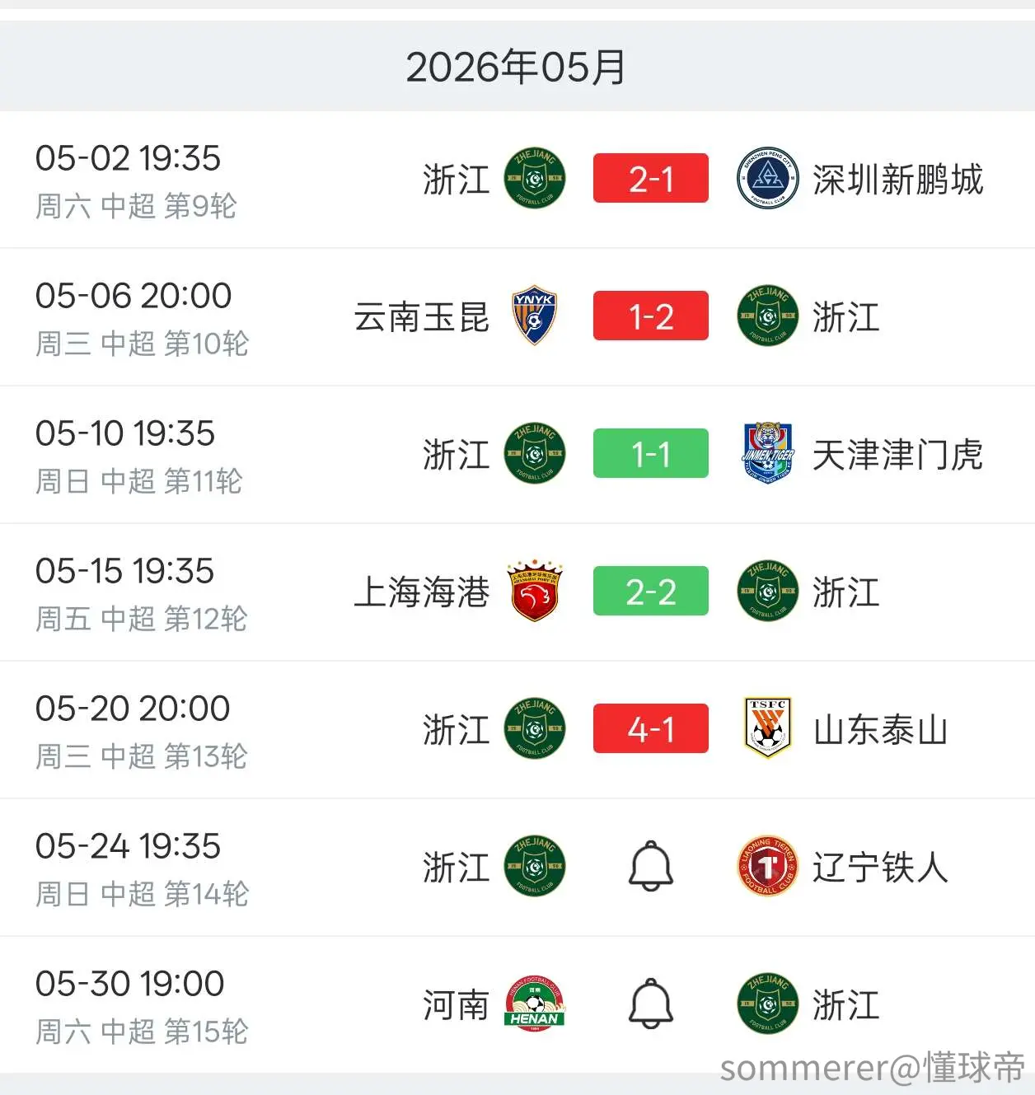Image resolution: width=1035 pixels, height=1095 pixels.
Task: Click the Yunnan Yukun YNYK crest
Action: [x=534, y=316]
